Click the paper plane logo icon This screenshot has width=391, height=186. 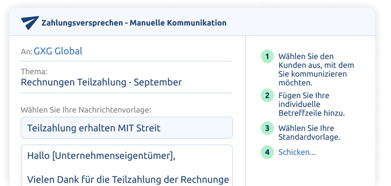pyautogui.click(x=30, y=23)
